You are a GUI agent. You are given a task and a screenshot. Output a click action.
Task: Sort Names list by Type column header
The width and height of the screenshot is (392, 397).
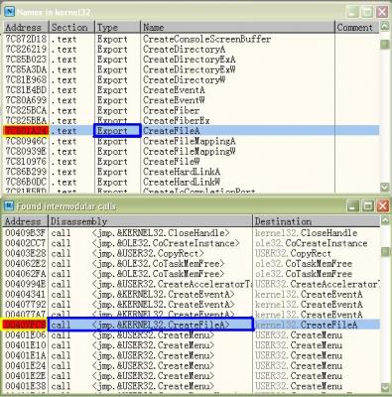(x=117, y=27)
